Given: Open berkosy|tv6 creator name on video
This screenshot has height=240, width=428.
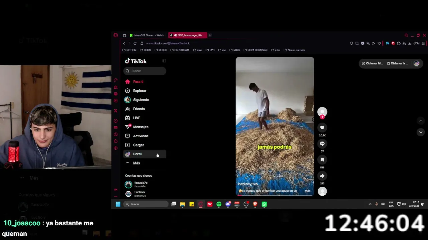Looking at the screenshot, I should [248, 184].
